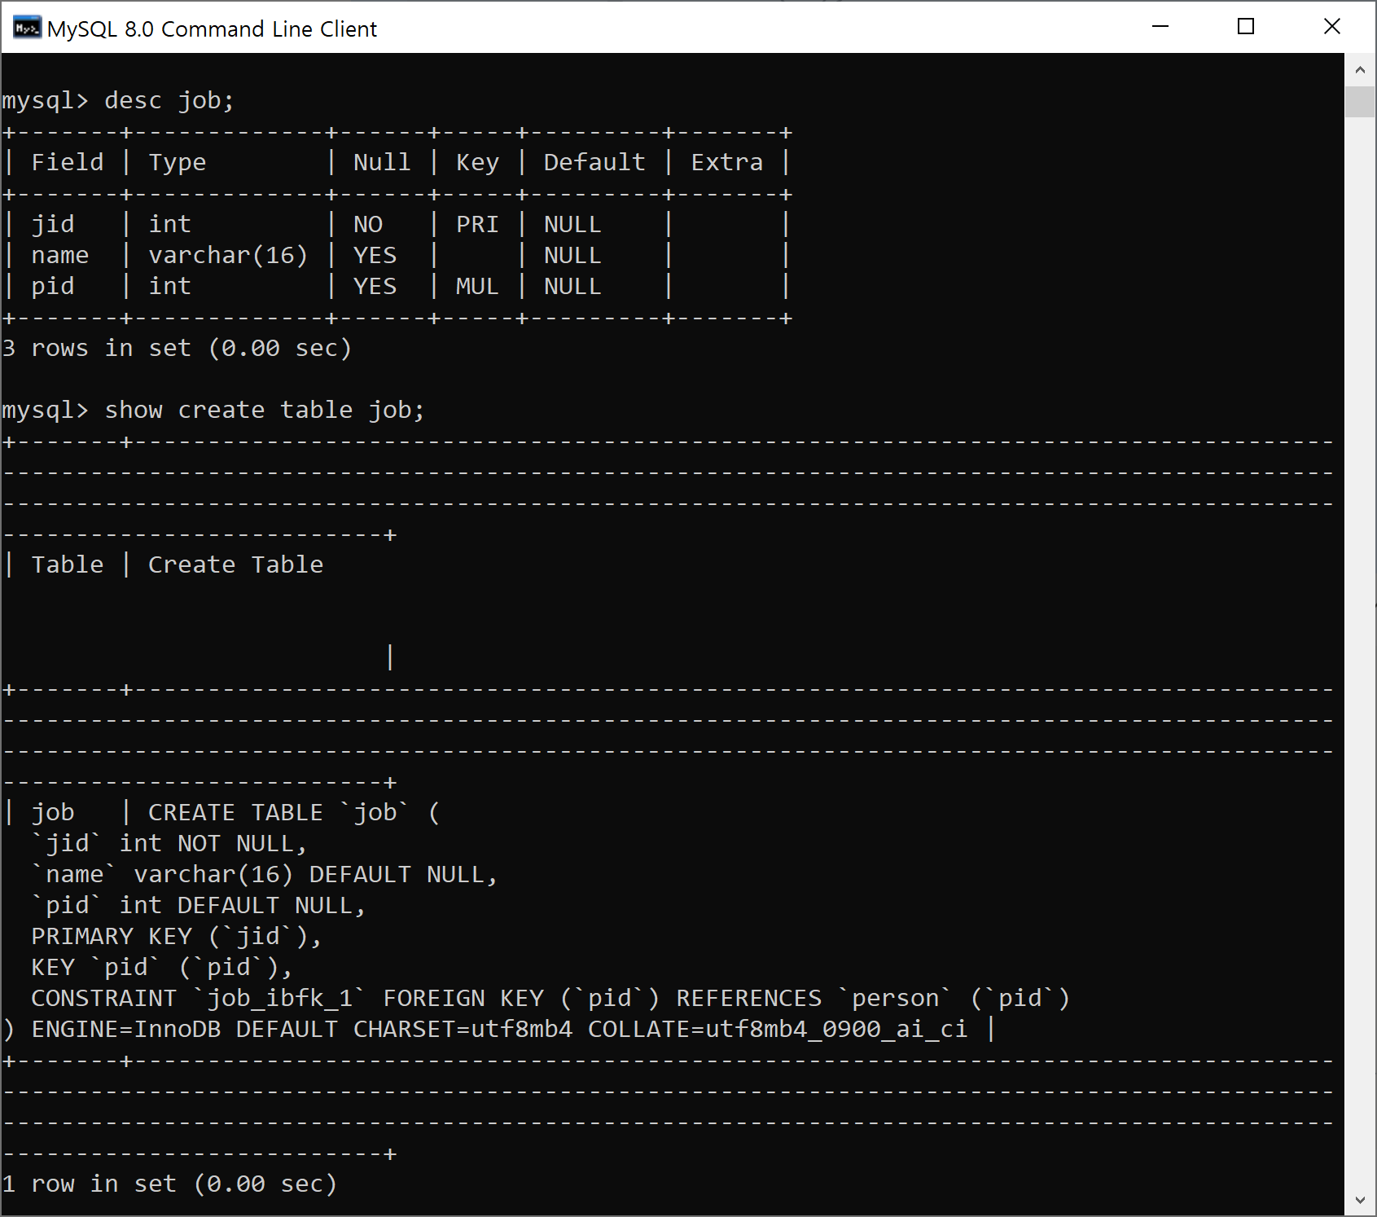
Task: Click the '`pid` int DEFAULT NULL,' line
Action: 198,905
